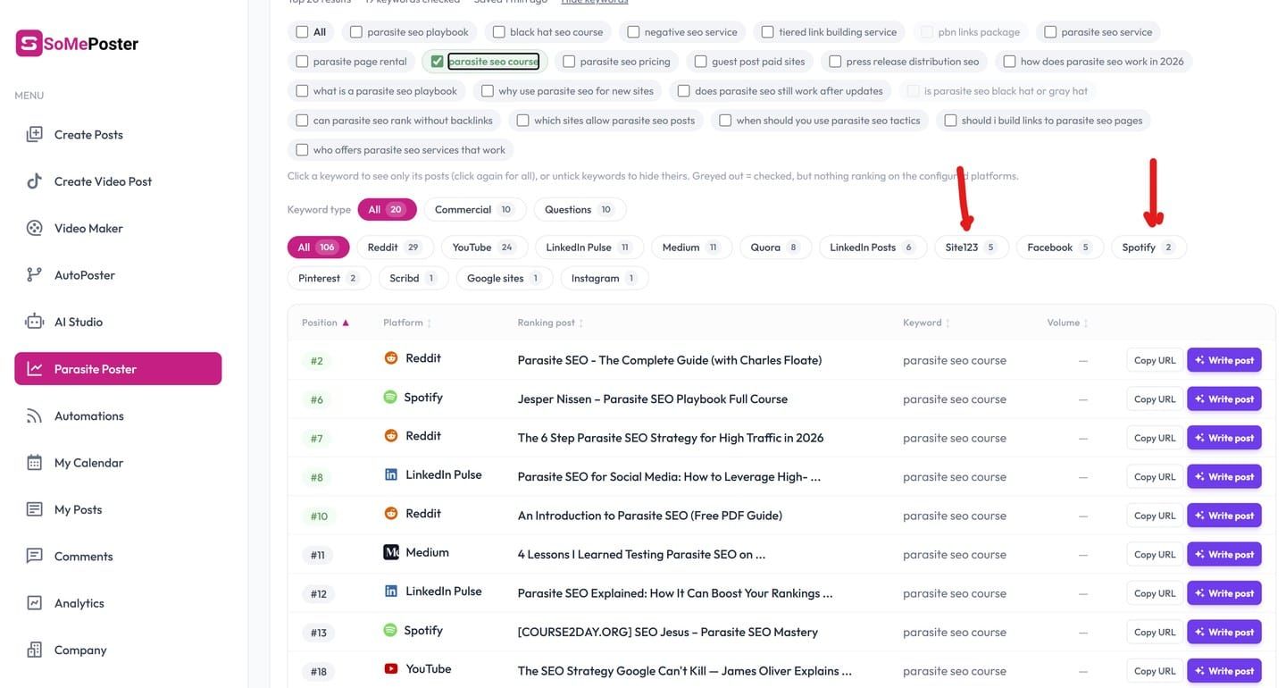Screen dimensions: 1286x688
Task: Filter platform results to Pinterest
Action: pyautogui.click(x=328, y=279)
